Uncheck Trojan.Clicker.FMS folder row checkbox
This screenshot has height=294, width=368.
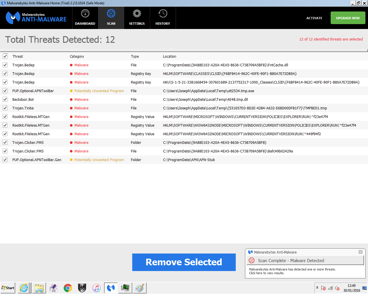pos(5,142)
